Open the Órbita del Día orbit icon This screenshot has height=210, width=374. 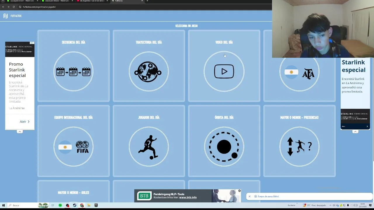coord(224,147)
